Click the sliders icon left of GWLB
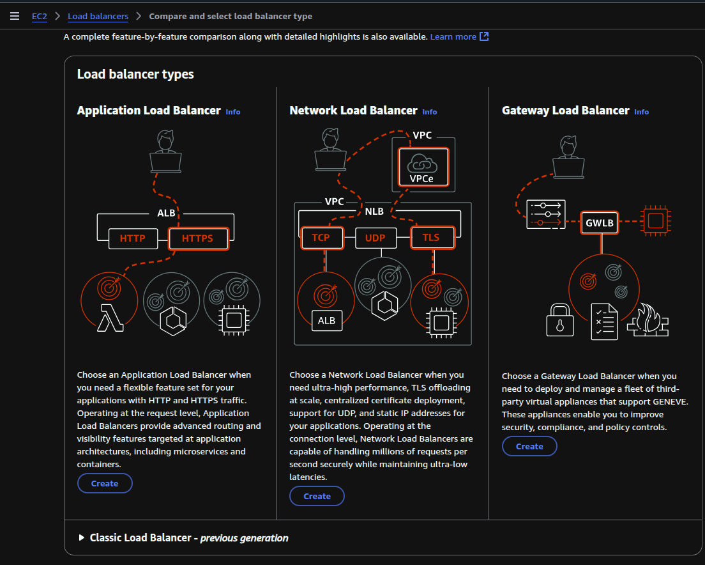 [546, 215]
